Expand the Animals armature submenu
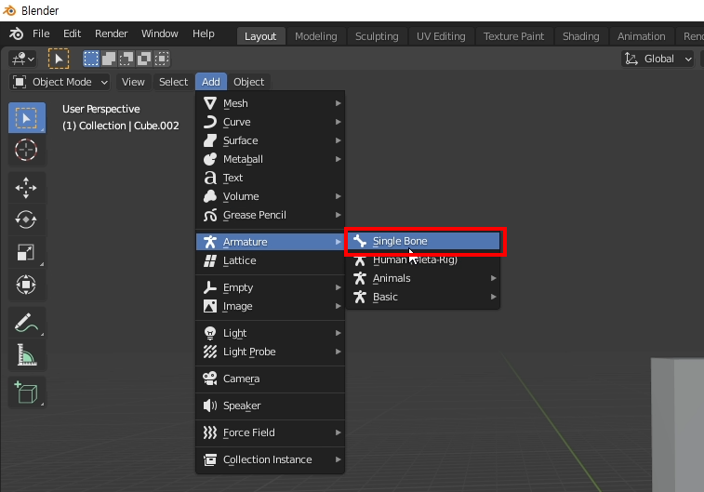The height and width of the screenshot is (492, 704). pos(423,278)
